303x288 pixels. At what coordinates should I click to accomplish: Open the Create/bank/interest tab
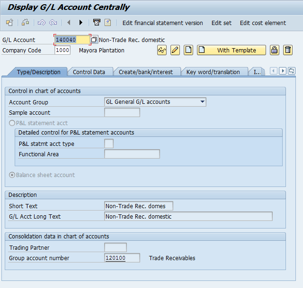[146, 72]
